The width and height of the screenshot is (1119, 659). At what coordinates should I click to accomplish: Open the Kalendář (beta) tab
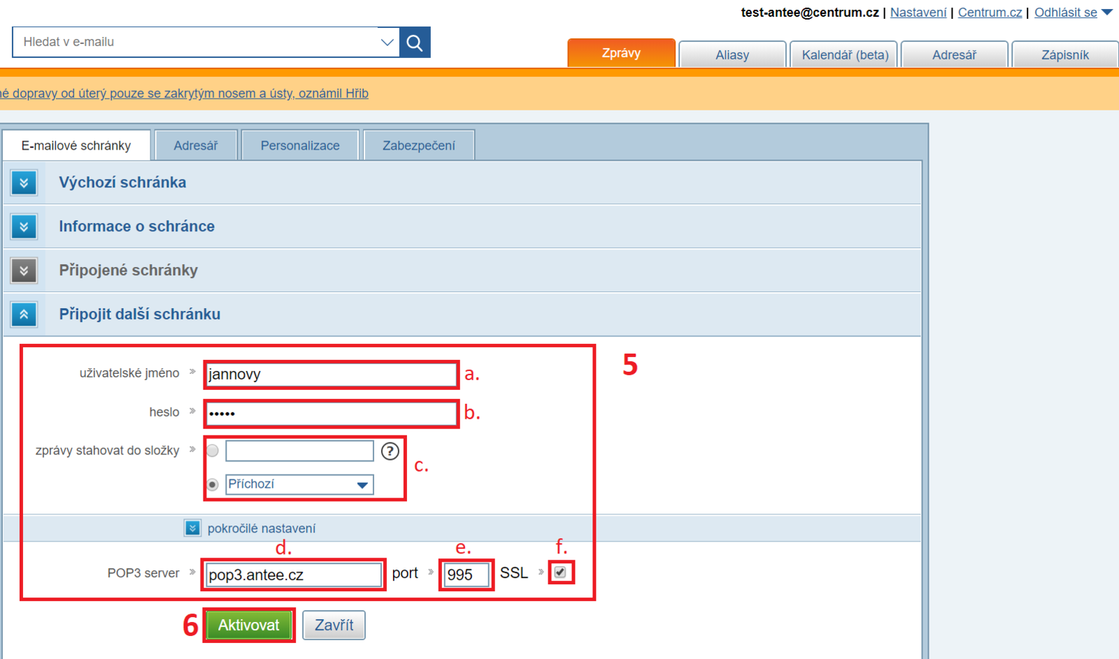pyautogui.click(x=844, y=55)
